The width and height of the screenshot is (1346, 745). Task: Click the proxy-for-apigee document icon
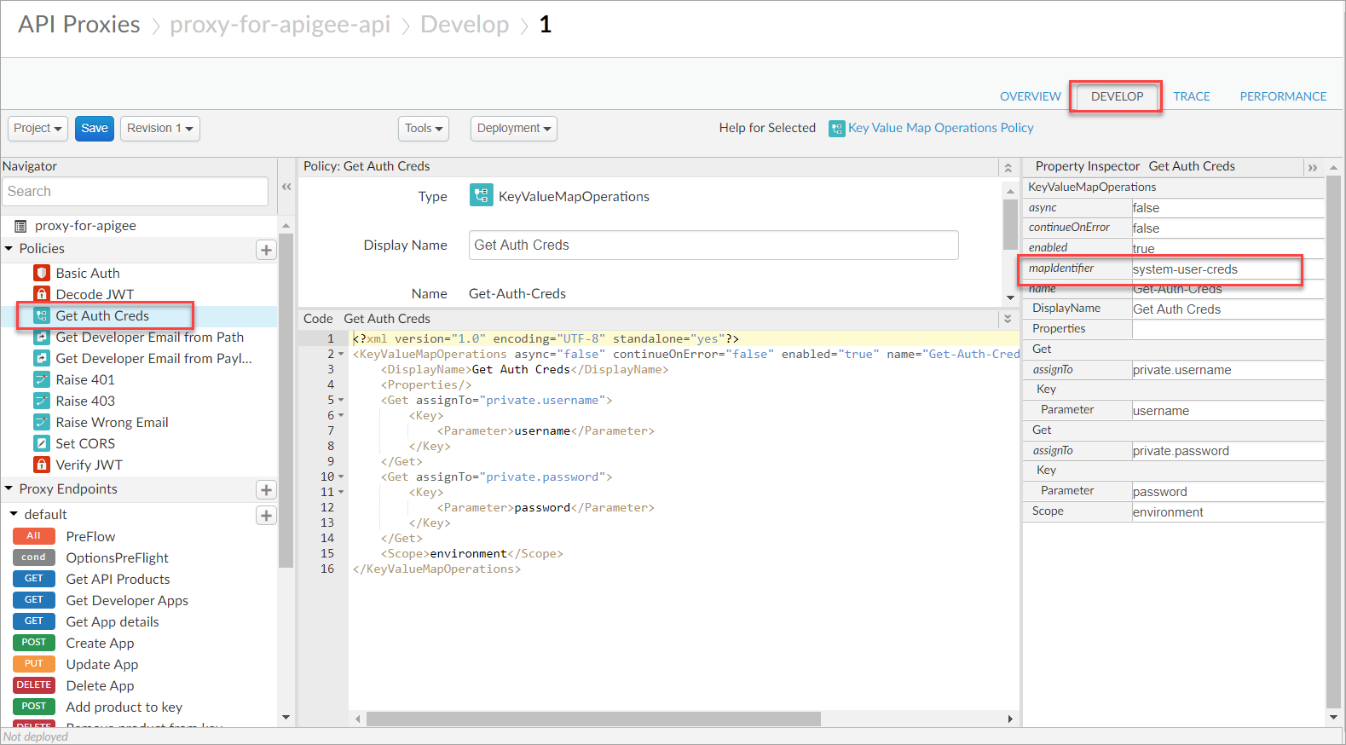point(20,226)
